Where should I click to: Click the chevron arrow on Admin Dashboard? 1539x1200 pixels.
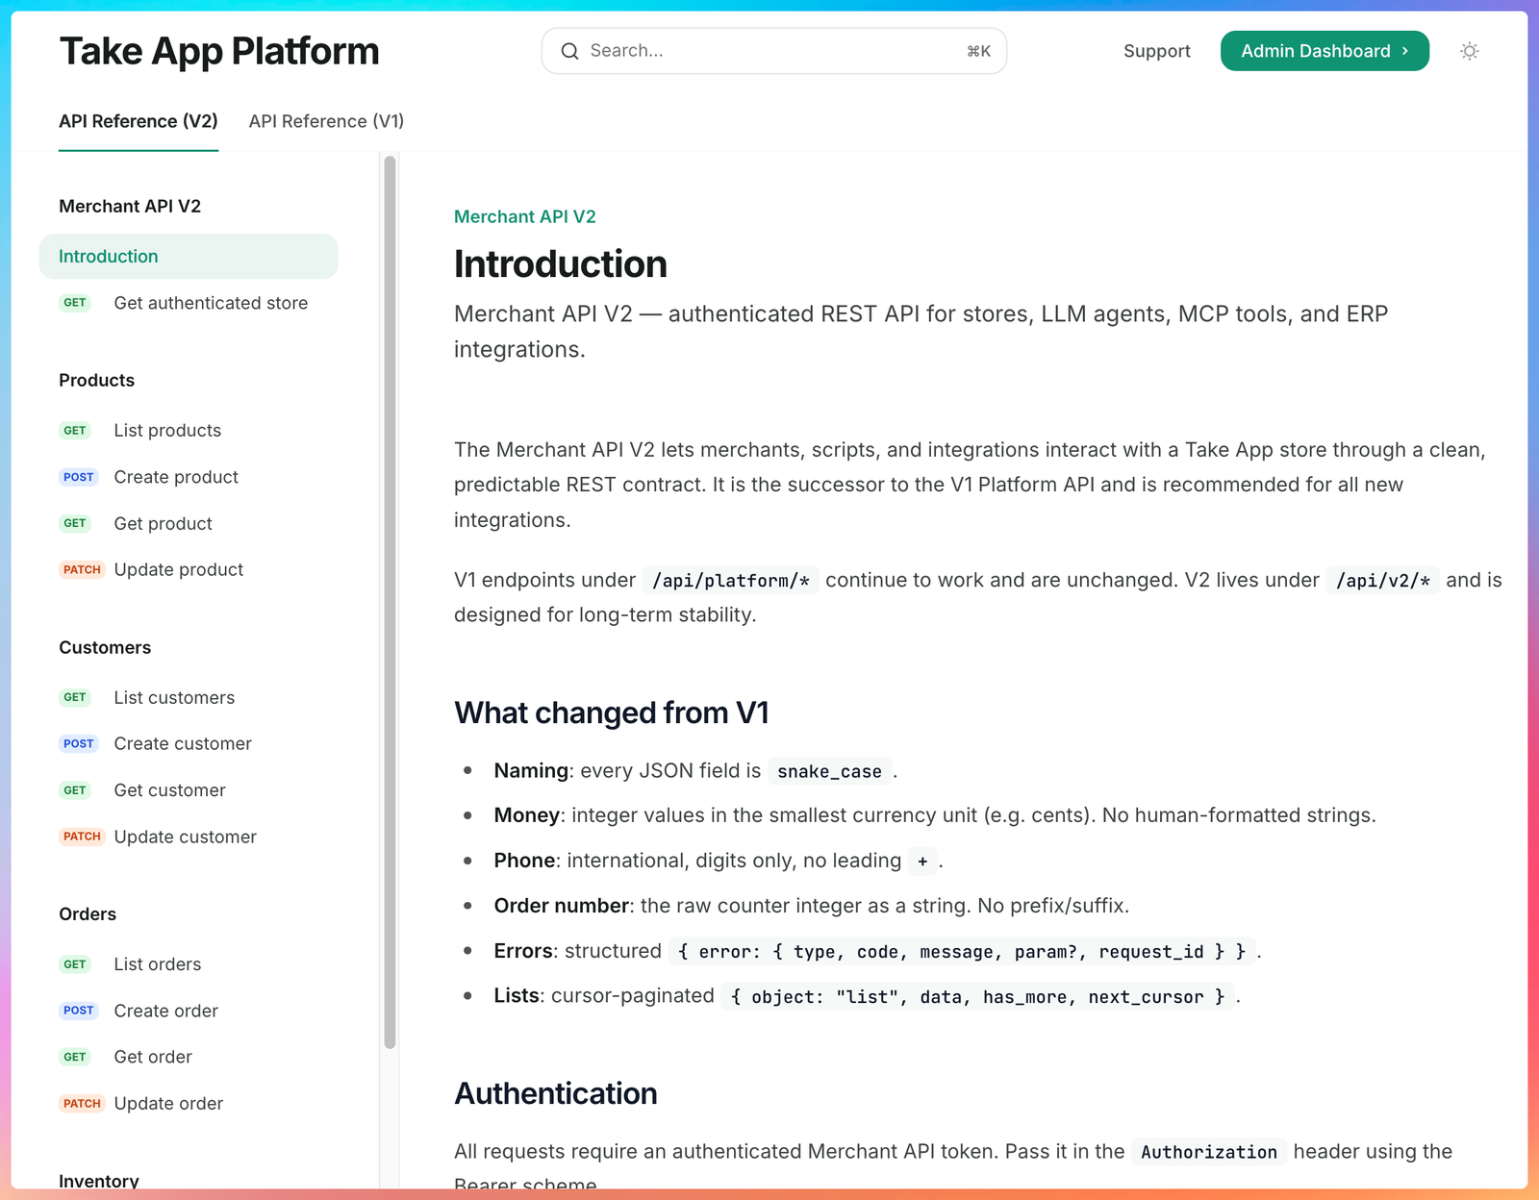click(x=1405, y=51)
